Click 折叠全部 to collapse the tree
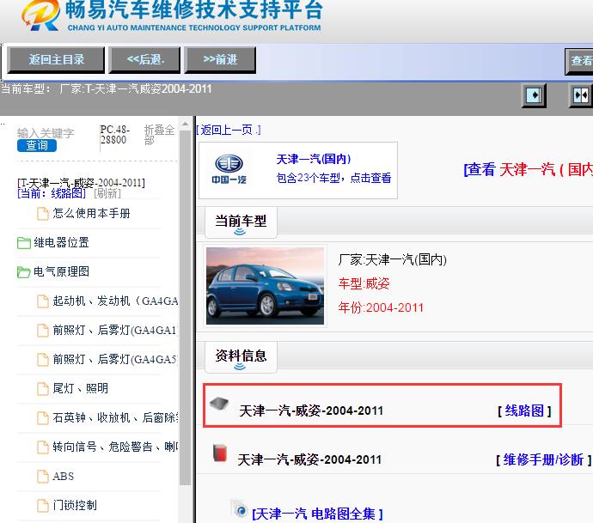 click(159, 135)
